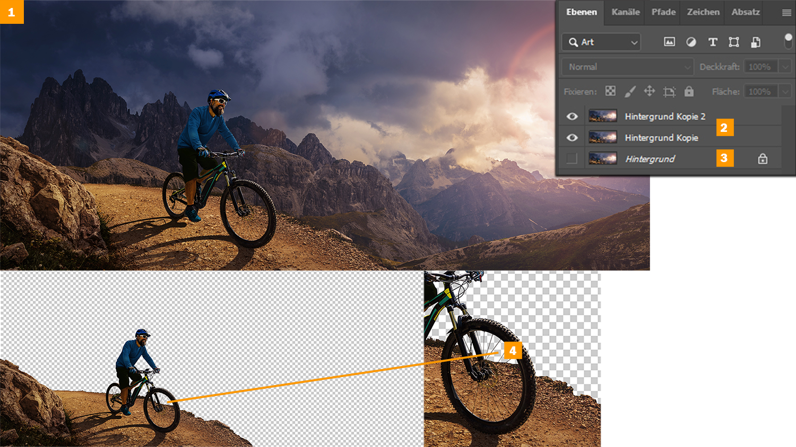Click the shape layer filter icon
The height and width of the screenshot is (447, 796).
pos(734,42)
